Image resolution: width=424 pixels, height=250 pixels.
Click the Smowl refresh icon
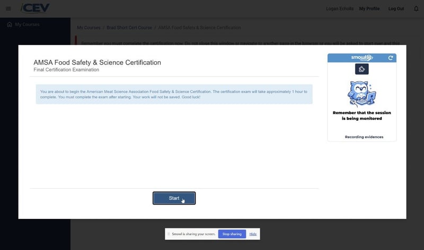pyautogui.click(x=391, y=58)
